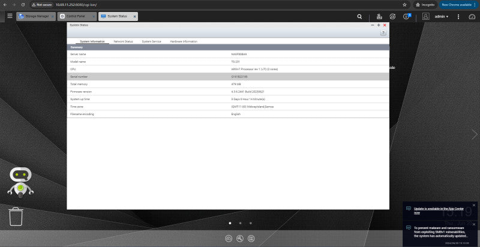This screenshot has height=247, width=480.
Task: Click the Total memory row
Action: coord(228,84)
